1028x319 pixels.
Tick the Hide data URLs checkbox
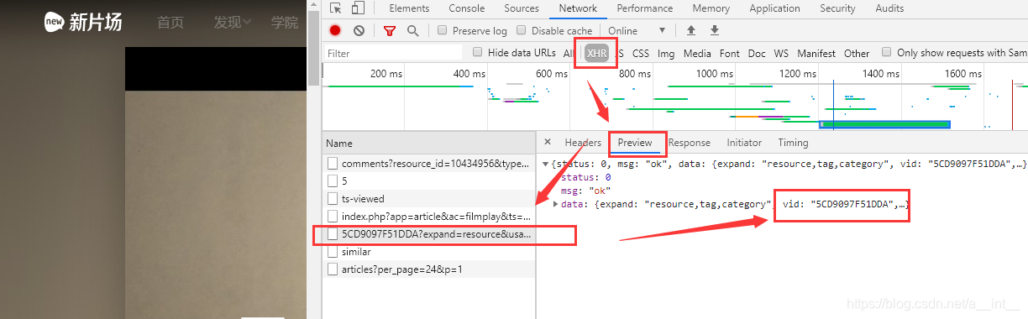tap(478, 52)
